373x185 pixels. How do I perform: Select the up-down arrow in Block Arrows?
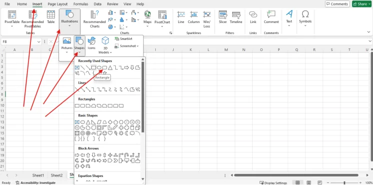(x=105, y=155)
